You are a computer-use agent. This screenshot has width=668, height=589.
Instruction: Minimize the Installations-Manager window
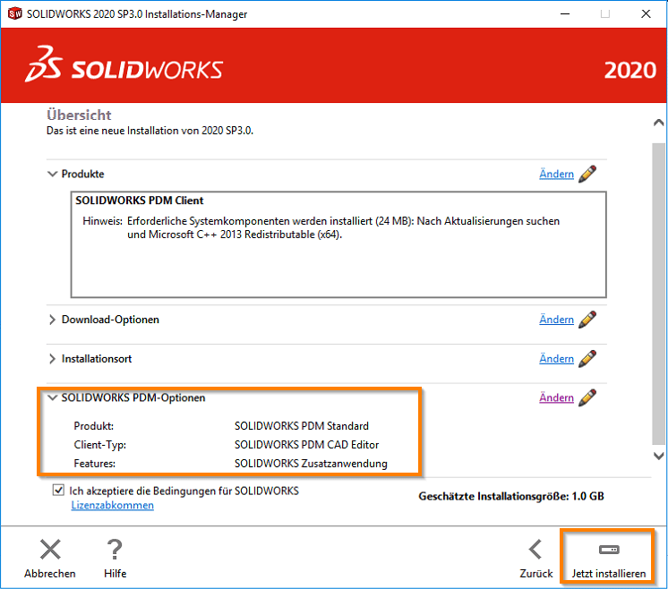coord(565,13)
